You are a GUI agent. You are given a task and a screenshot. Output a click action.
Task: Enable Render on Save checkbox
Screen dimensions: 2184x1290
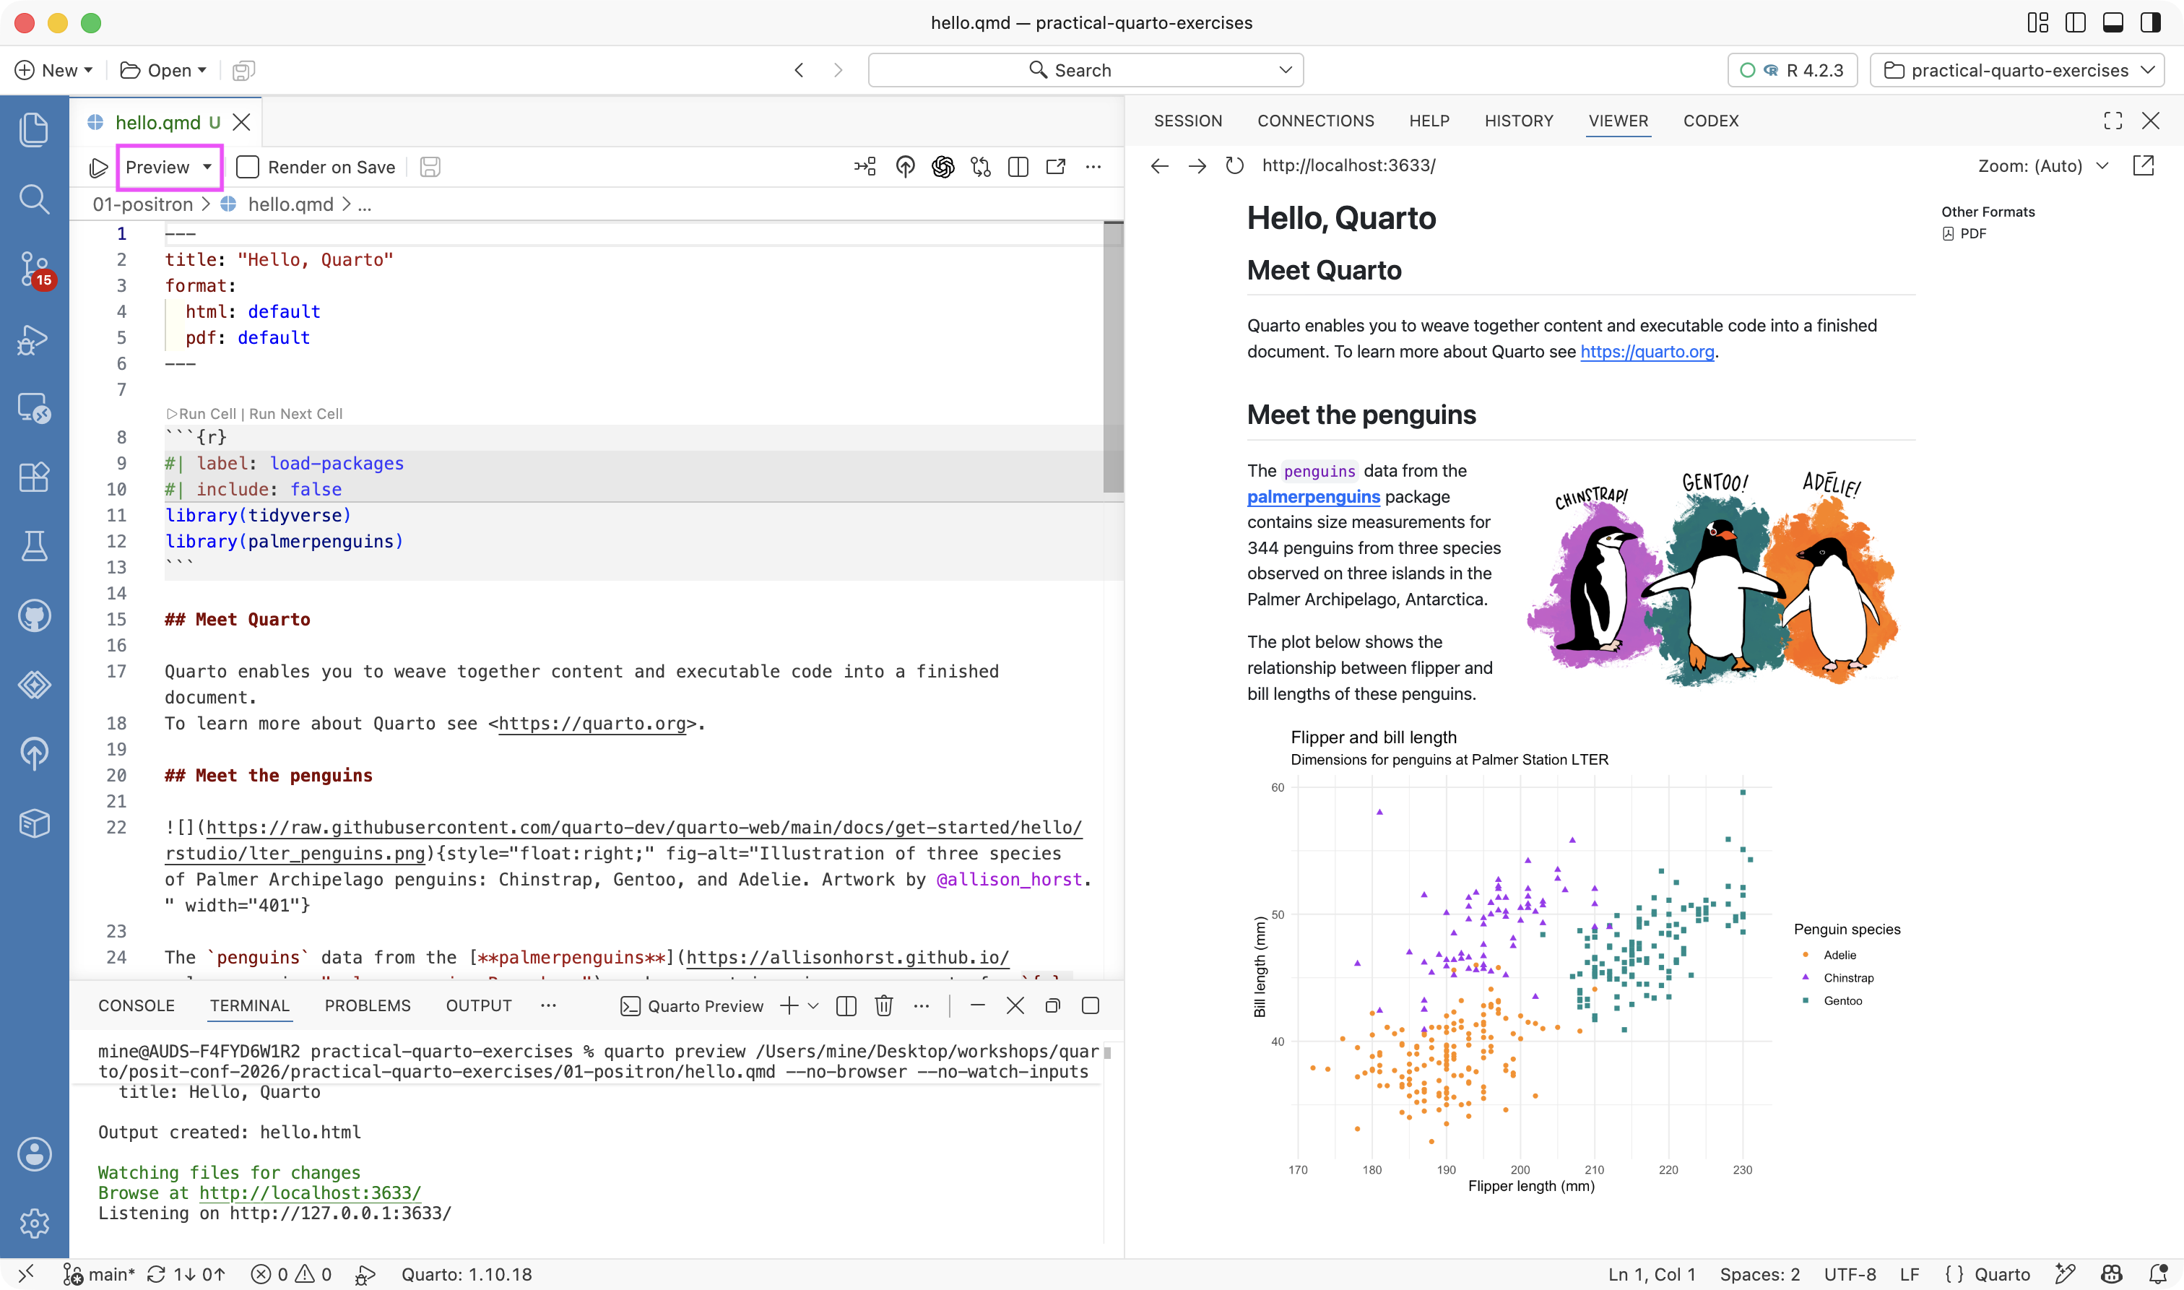(248, 167)
